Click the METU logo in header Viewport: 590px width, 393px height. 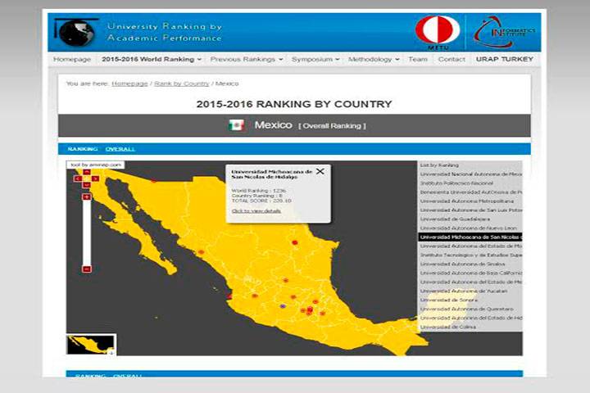[437, 31]
